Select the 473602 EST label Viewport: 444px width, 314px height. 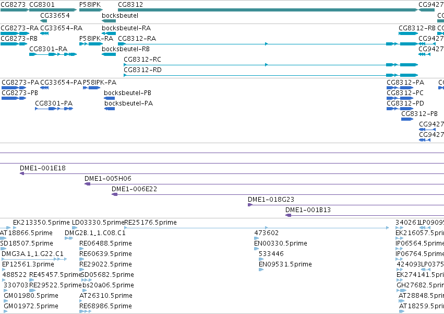(267, 233)
